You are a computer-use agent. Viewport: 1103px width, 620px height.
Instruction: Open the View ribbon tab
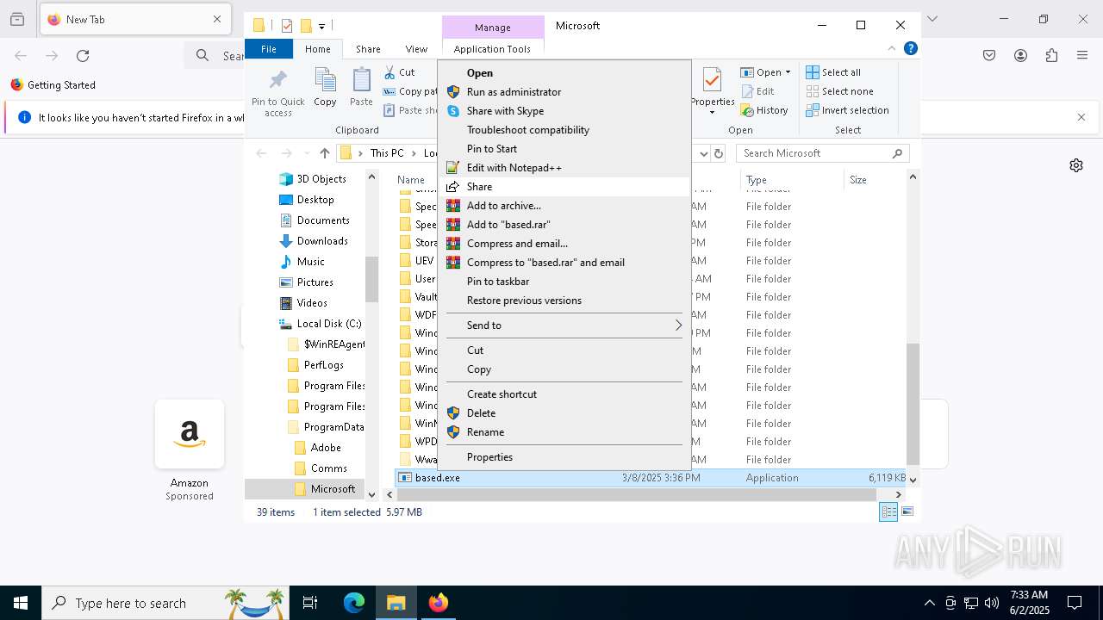coord(416,49)
